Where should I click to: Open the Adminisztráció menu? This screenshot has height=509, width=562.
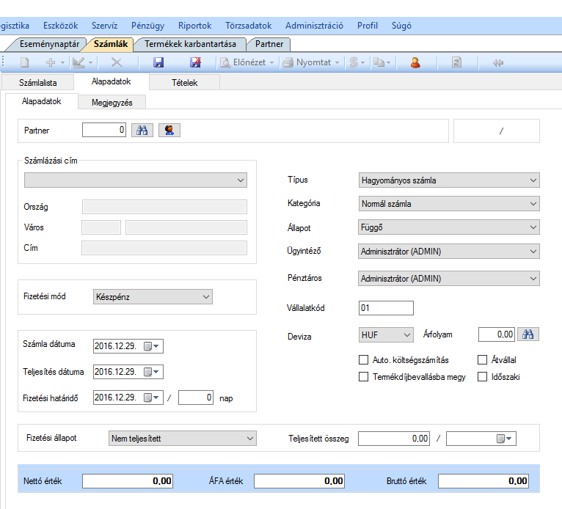pos(314,26)
